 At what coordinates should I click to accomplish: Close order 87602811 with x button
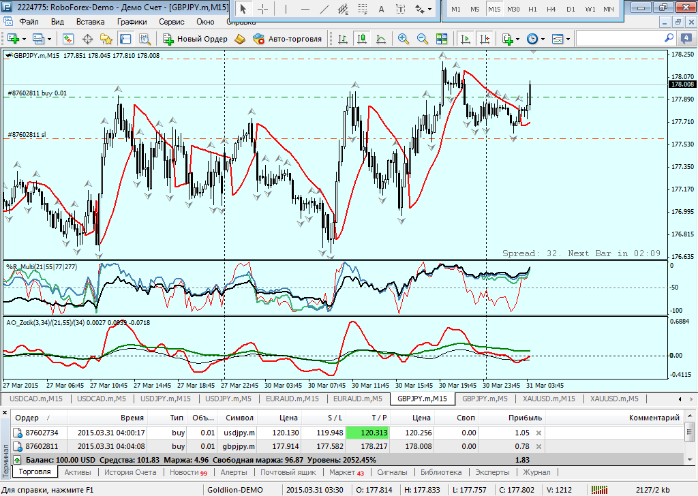(x=538, y=447)
